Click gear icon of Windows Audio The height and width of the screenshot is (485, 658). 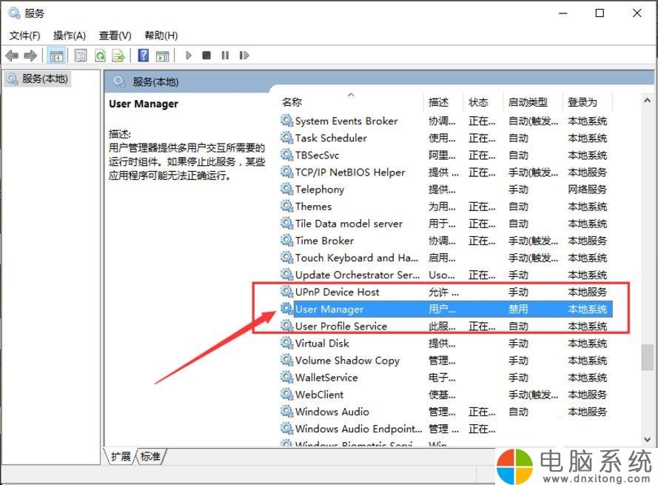(286, 412)
